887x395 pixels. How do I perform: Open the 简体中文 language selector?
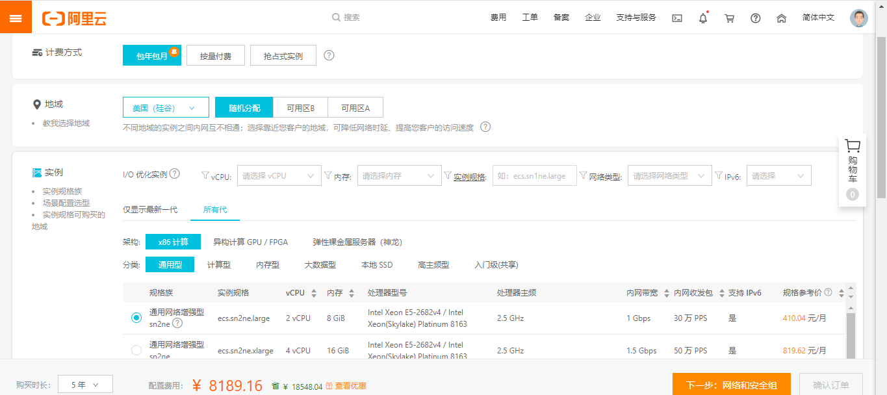pos(818,18)
